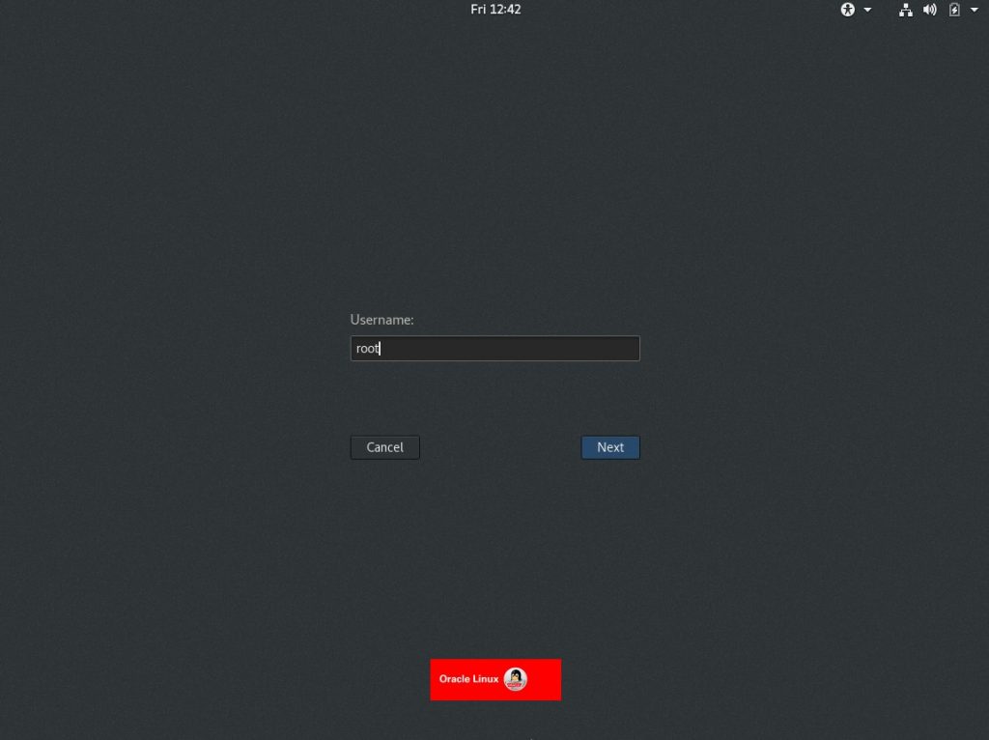Click the Next button
989x740 pixels.
(x=610, y=447)
